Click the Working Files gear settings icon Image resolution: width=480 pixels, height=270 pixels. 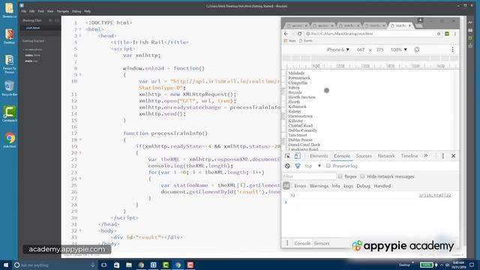coord(50,20)
